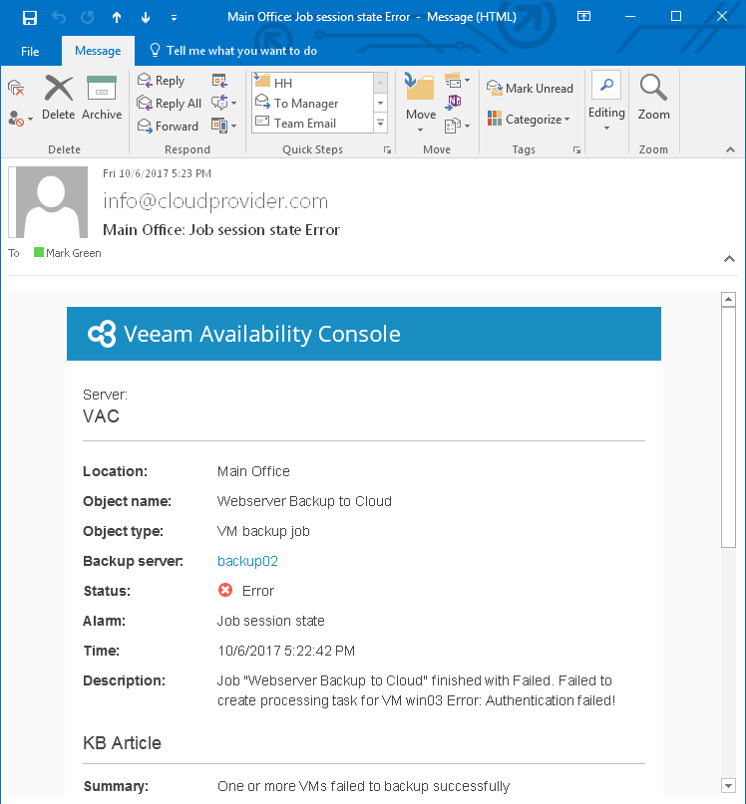Image resolution: width=746 pixels, height=804 pixels.
Task: Archive this message
Action: [x=102, y=98]
